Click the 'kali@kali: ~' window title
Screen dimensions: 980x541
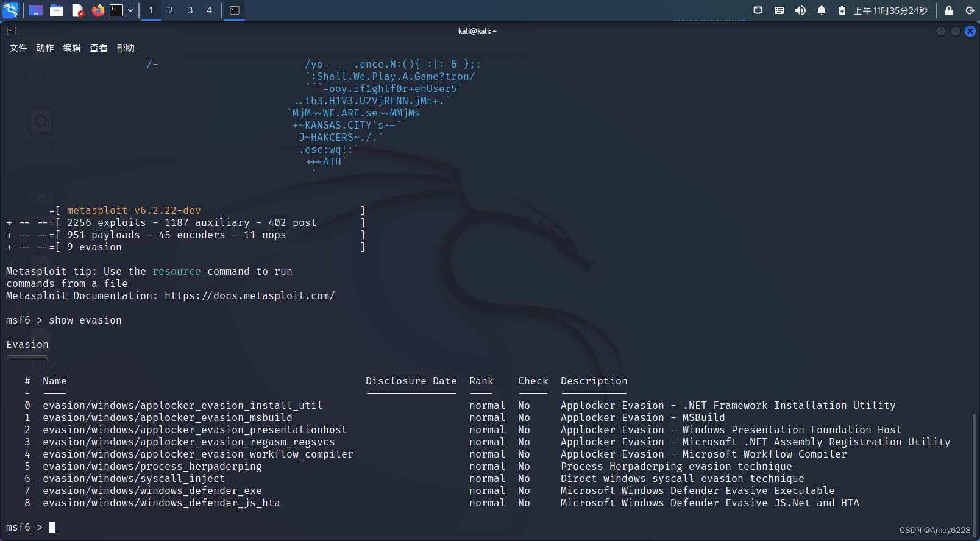pos(477,31)
